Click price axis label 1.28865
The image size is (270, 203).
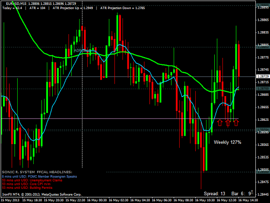263,20
